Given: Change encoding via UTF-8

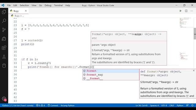Looking at the screenshot, I should (x=164, y=105).
